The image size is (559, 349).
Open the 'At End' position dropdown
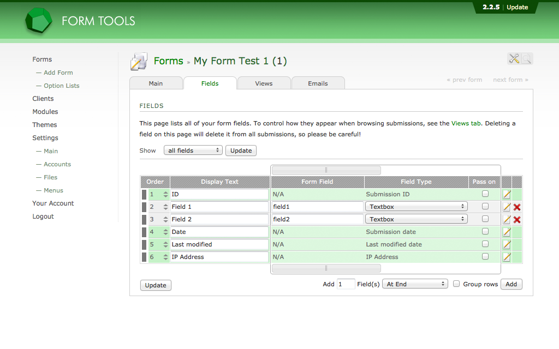(x=415, y=284)
